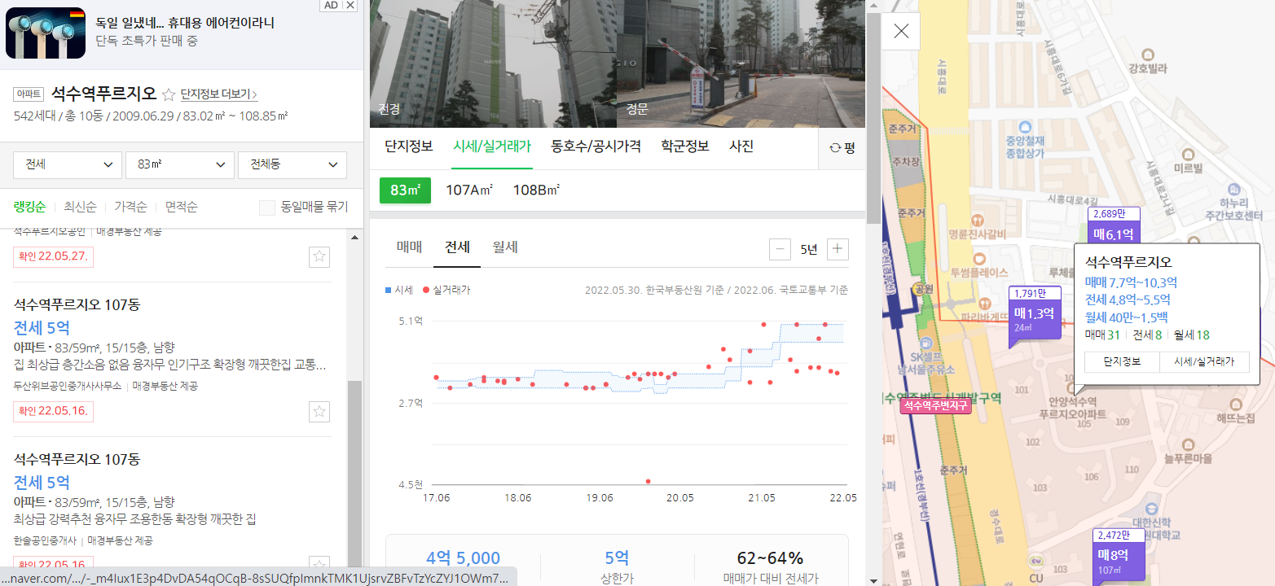Open 시세/실거래가 button in map popup
The width and height of the screenshot is (1275, 586).
coord(1204,362)
